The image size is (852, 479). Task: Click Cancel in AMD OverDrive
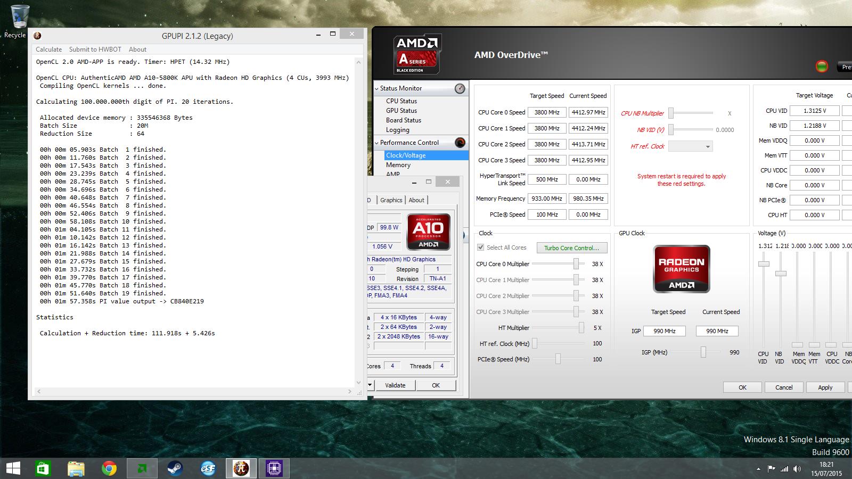[x=784, y=387]
